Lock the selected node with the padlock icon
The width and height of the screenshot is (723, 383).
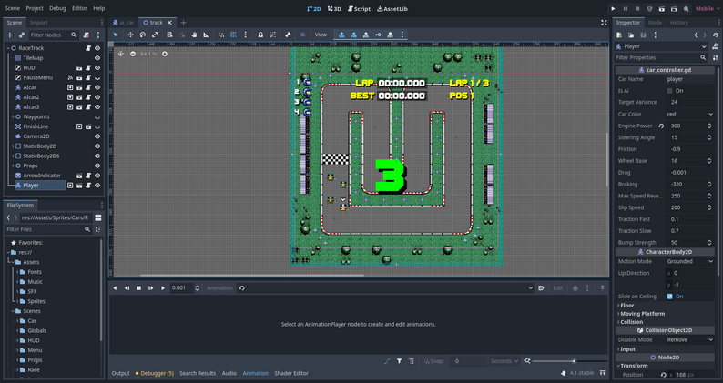(260, 35)
